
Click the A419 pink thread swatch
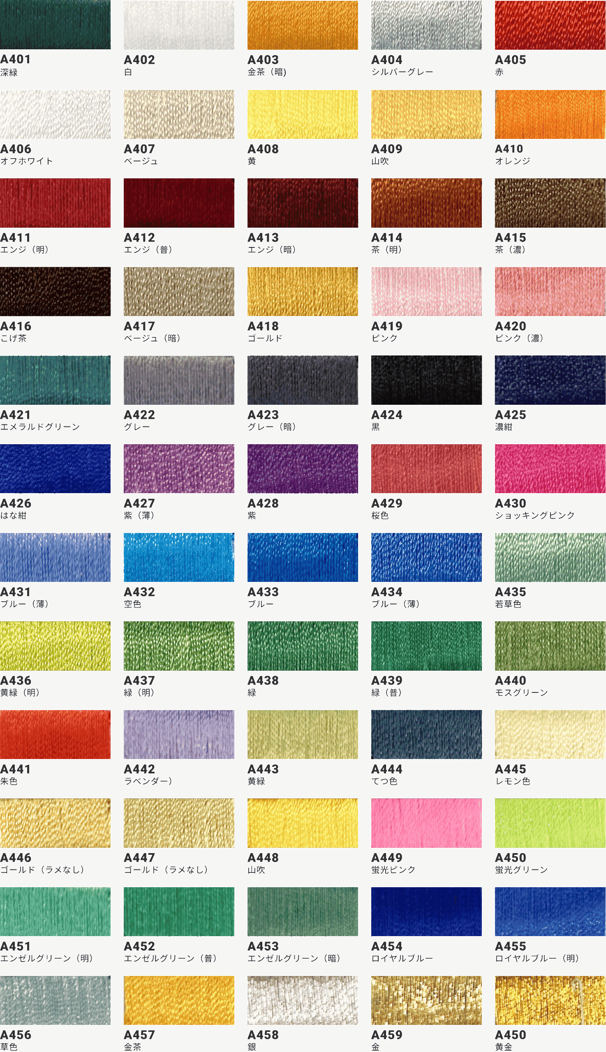pos(426,292)
